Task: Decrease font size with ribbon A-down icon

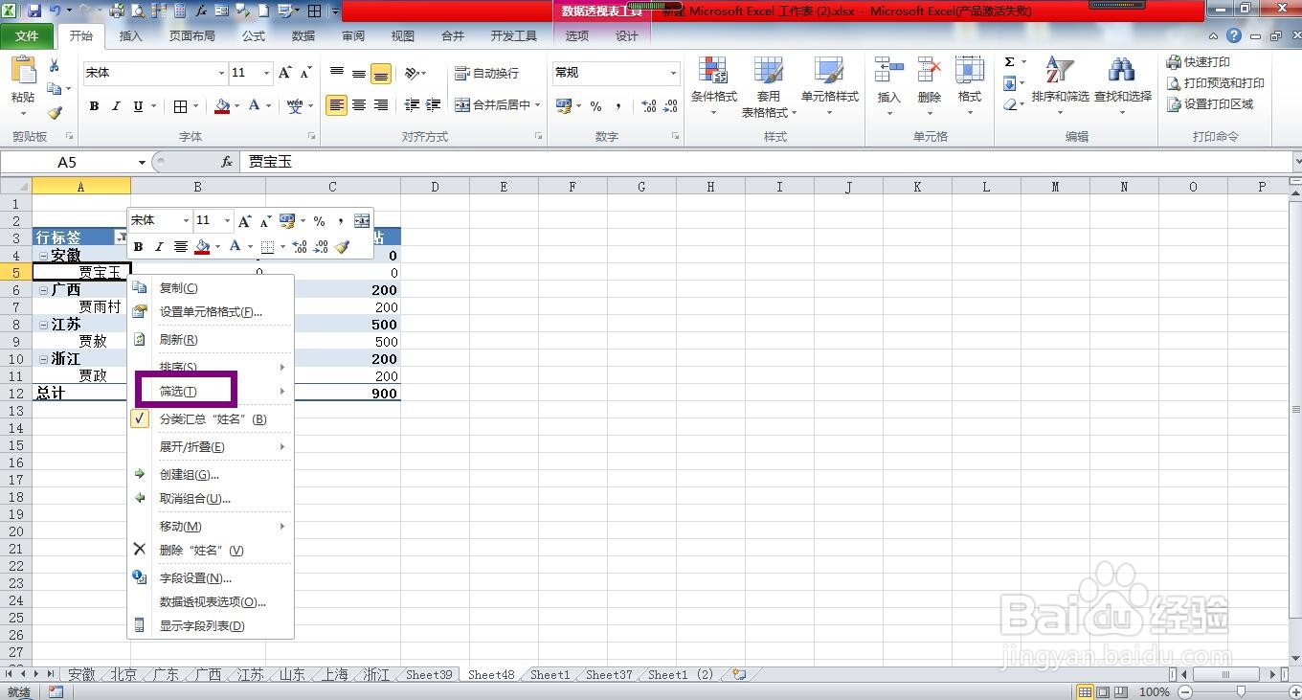Action: coord(305,73)
